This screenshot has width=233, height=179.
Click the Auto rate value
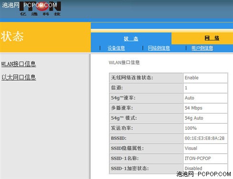pos(190,98)
